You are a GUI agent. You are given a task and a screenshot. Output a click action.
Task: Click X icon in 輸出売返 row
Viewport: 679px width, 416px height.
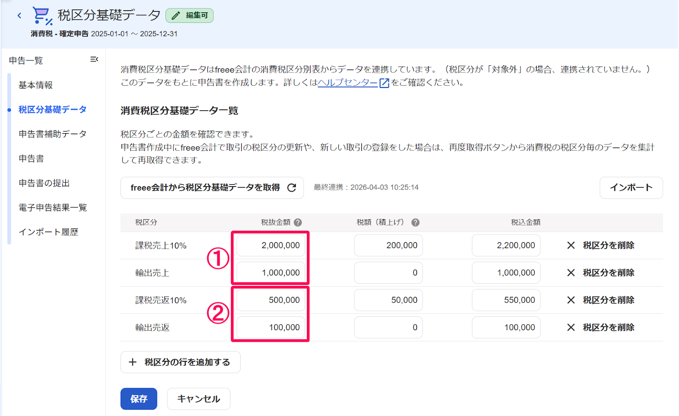(571, 327)
